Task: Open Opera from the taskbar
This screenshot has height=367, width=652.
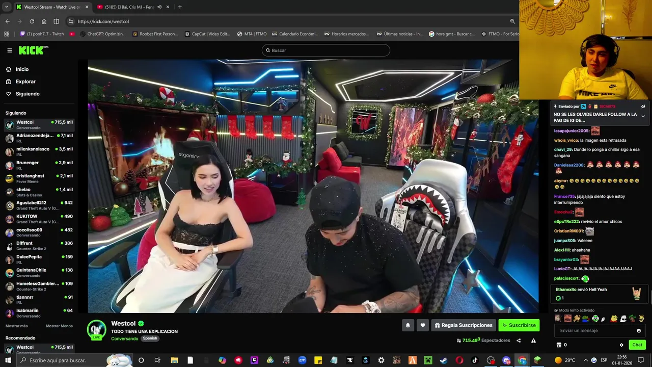Action: [459, 360]
